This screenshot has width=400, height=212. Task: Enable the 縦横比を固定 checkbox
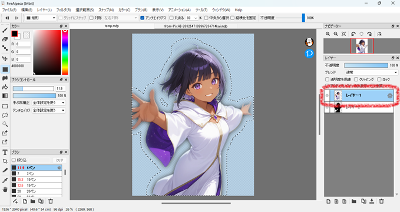point(232,18)
